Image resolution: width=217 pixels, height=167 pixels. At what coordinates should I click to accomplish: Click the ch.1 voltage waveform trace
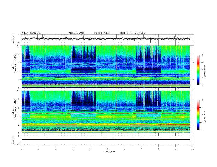click(x=105, y=39)
